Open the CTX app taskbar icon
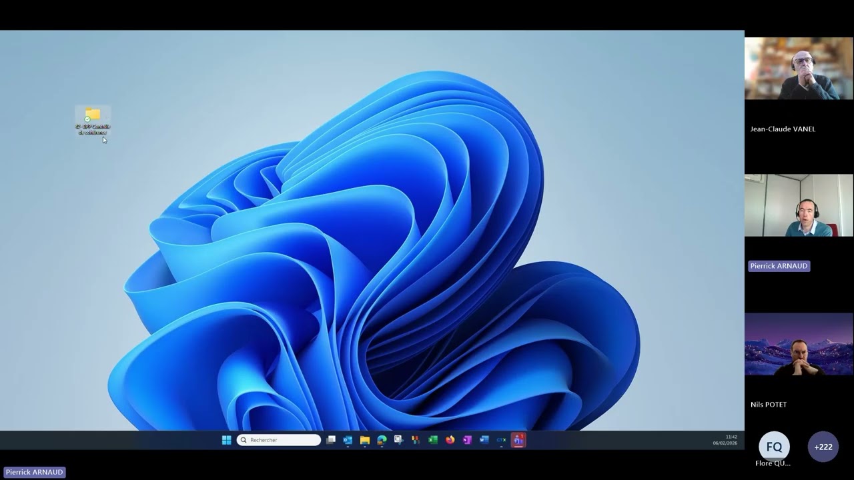This screenshot has height=480, width=854. 501,440
